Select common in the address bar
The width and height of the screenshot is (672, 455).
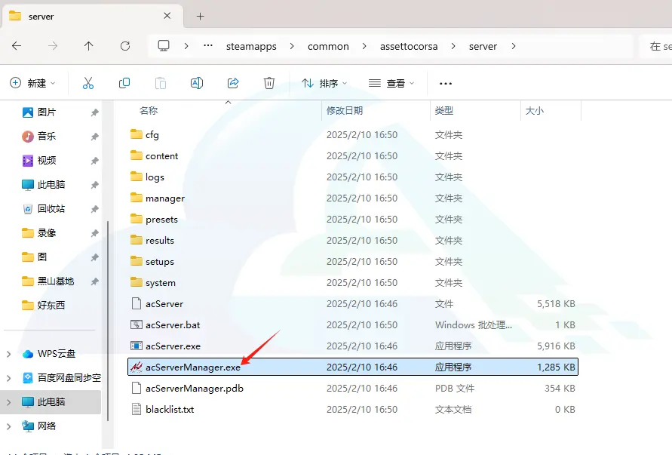click(328, 46)
